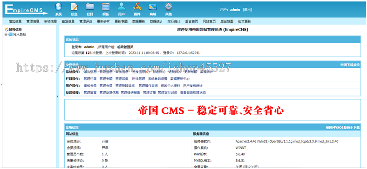
Task: Open 查看目录权限状态 link
Action: click(x=193, y=93)
